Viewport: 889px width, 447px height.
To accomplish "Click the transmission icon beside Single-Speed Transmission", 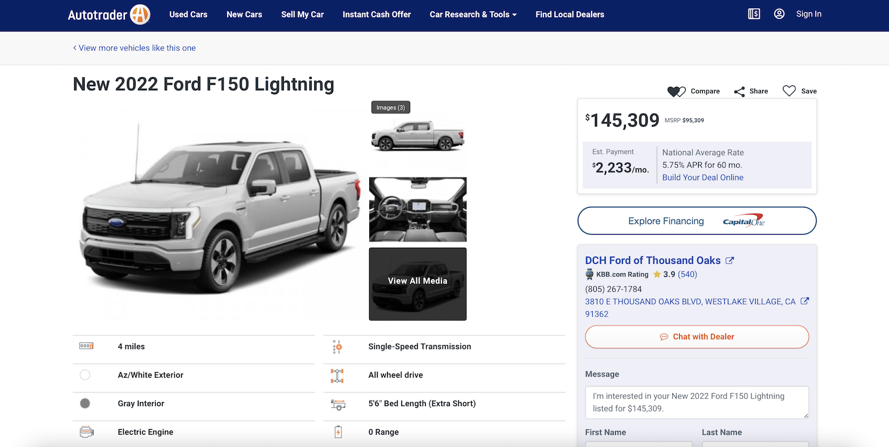I will (x=337, y=347).
